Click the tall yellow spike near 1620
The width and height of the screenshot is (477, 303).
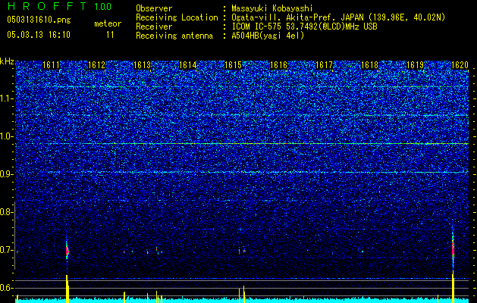pyautogui.click(x=453, y=286)
